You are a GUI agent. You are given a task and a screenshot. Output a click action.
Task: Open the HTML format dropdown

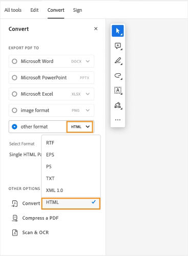(x=80, y=127)
